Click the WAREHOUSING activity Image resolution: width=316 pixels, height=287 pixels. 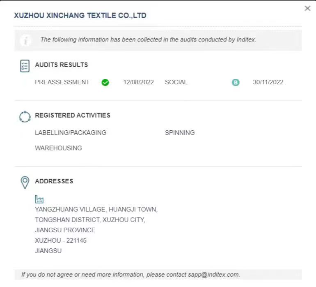pyautogui.click(x=58, y=148)
